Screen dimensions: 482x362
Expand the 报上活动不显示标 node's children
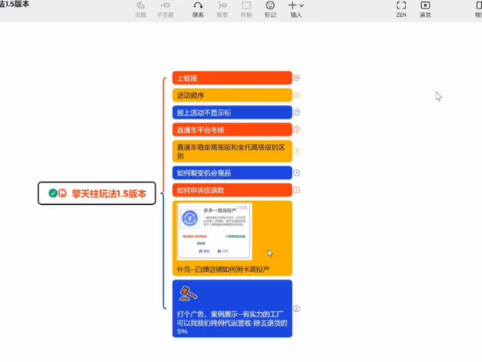pos(296,112)
